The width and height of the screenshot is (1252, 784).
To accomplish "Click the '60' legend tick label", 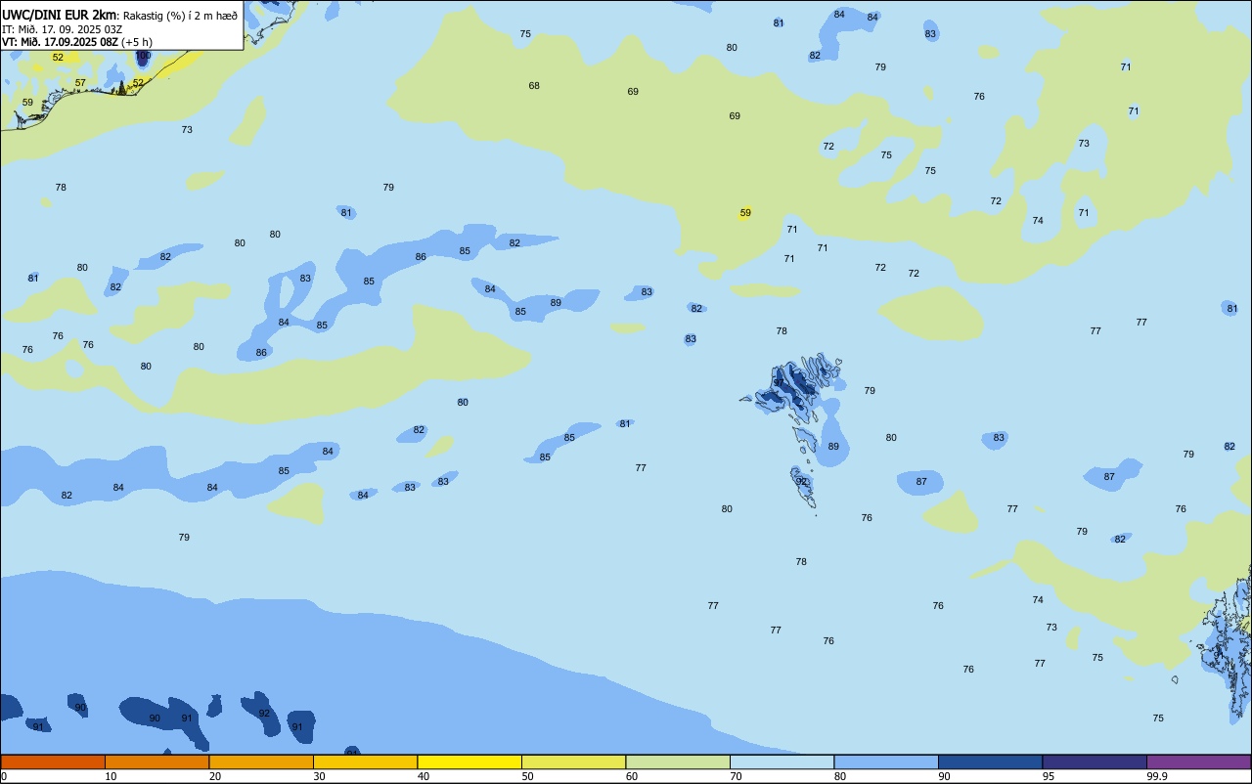I will [x=632, y=776].
